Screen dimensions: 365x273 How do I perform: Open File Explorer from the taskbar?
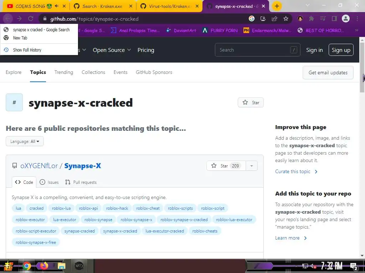click(61, 266)
